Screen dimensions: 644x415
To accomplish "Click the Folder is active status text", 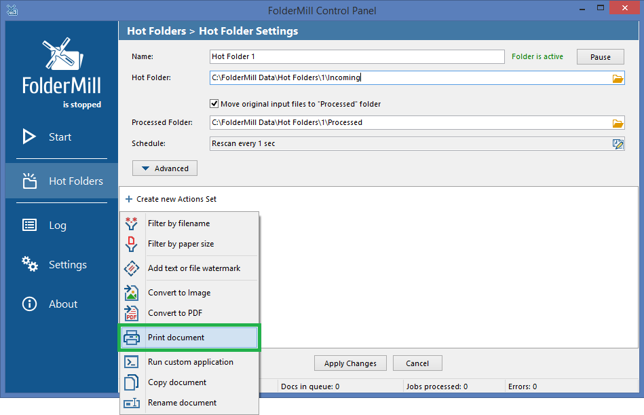I will tap(537, 56).
